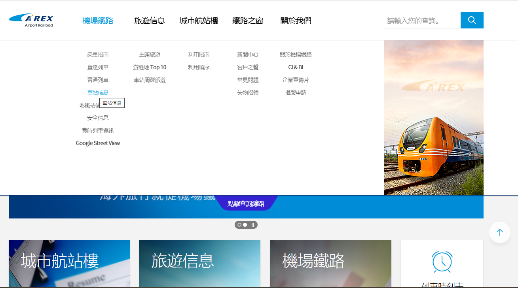Open the 旅遊信息 top menu
Viewport: 518px width, 288px height.
[x=150, y=21]
